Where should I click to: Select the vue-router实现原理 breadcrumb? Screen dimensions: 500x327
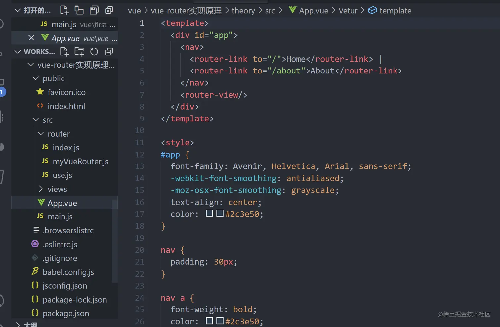(x=186, y=11)
